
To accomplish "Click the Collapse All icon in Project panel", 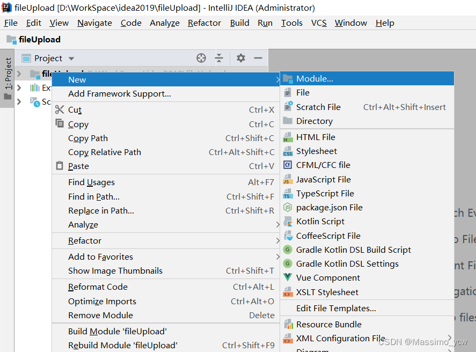I will click(219, 58).
